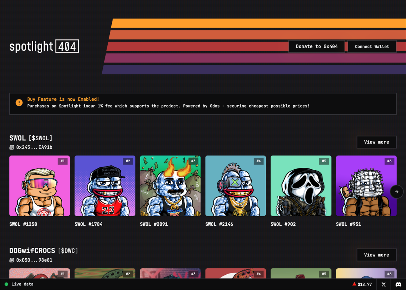Click next arrow on SWOL carousel
The image size is (406, 290).
point(397,192)
